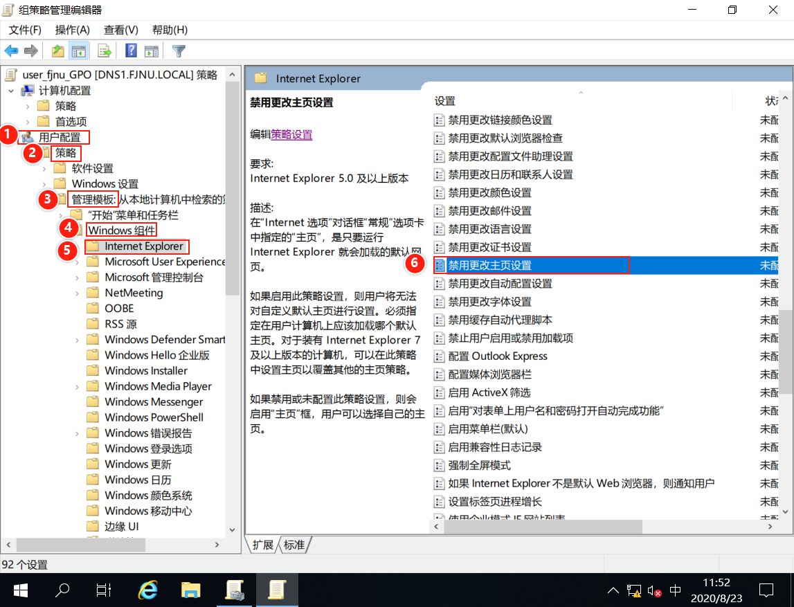Open taskbar Search magnifier

pos(62,590)
